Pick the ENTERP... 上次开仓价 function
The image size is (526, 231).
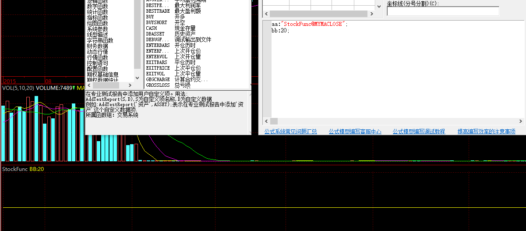[173, 51]
